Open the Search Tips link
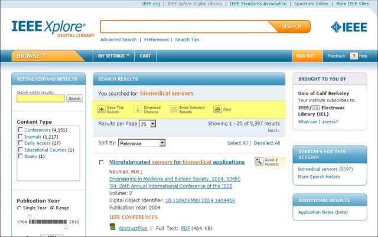The image size is (378, 237). (187, 39)
